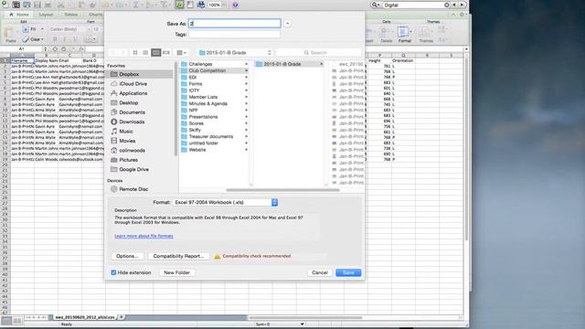585x329 pixels.
Task: Open the Clear dropdown in the Excel ribbon
Action: coord(33,39)
